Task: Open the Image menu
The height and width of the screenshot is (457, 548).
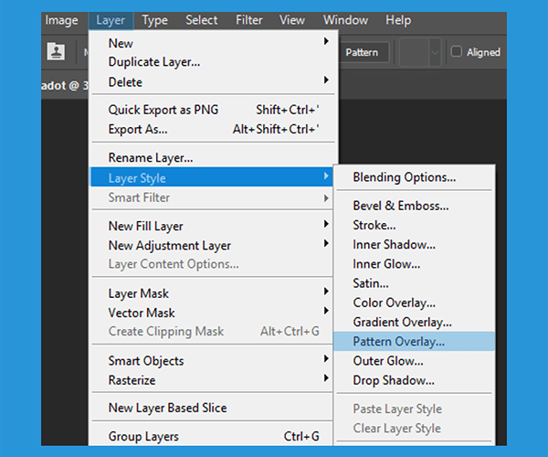Action: tap(61, 20)
